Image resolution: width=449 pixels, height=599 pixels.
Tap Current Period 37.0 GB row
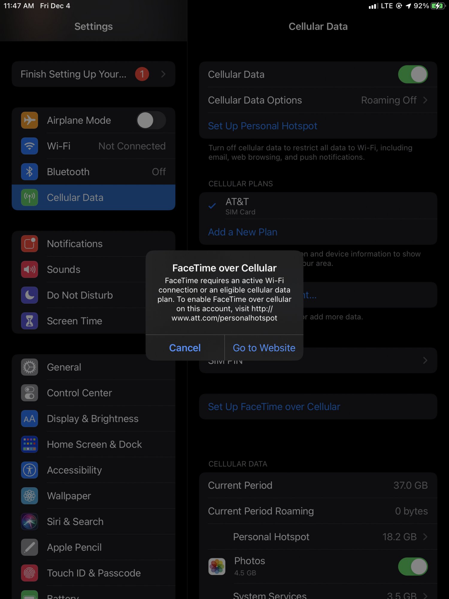coord(318,485)
